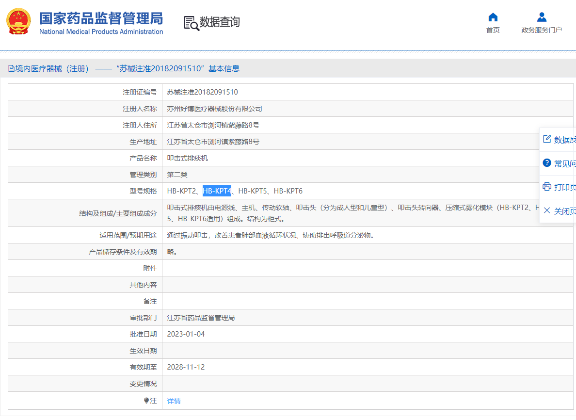Click the 打印页 side panel label
The image size is (576, 420).
565,187
